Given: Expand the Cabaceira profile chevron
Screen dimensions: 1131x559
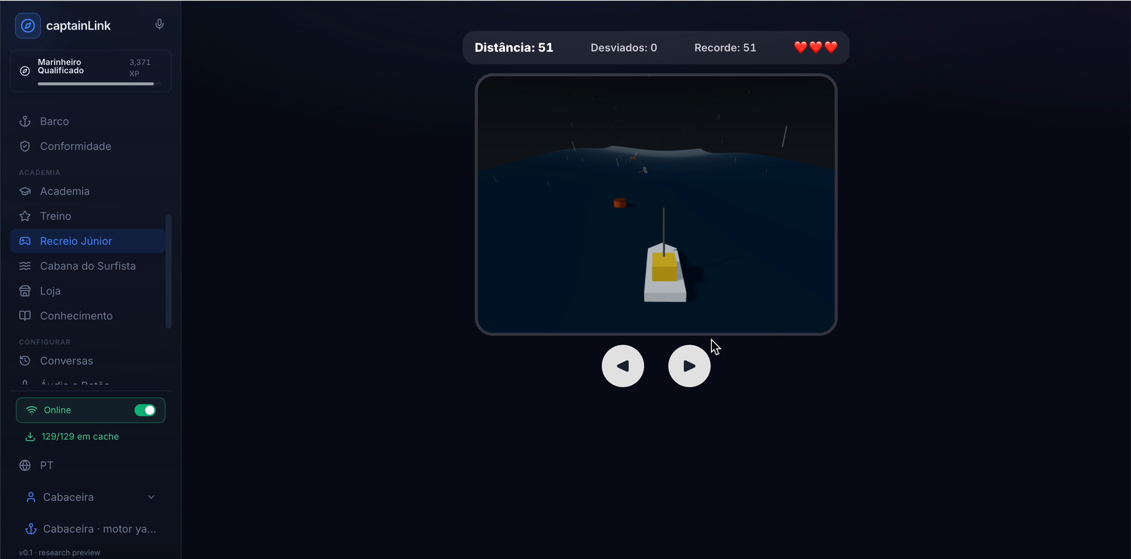Looking at the screenshot, I should pos(151,497).
